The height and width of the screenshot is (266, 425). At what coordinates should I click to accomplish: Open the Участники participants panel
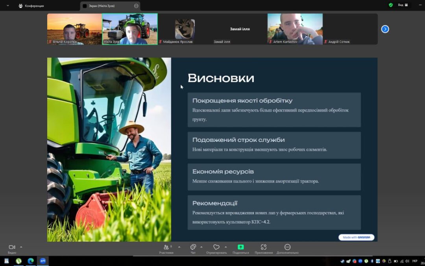166,247
